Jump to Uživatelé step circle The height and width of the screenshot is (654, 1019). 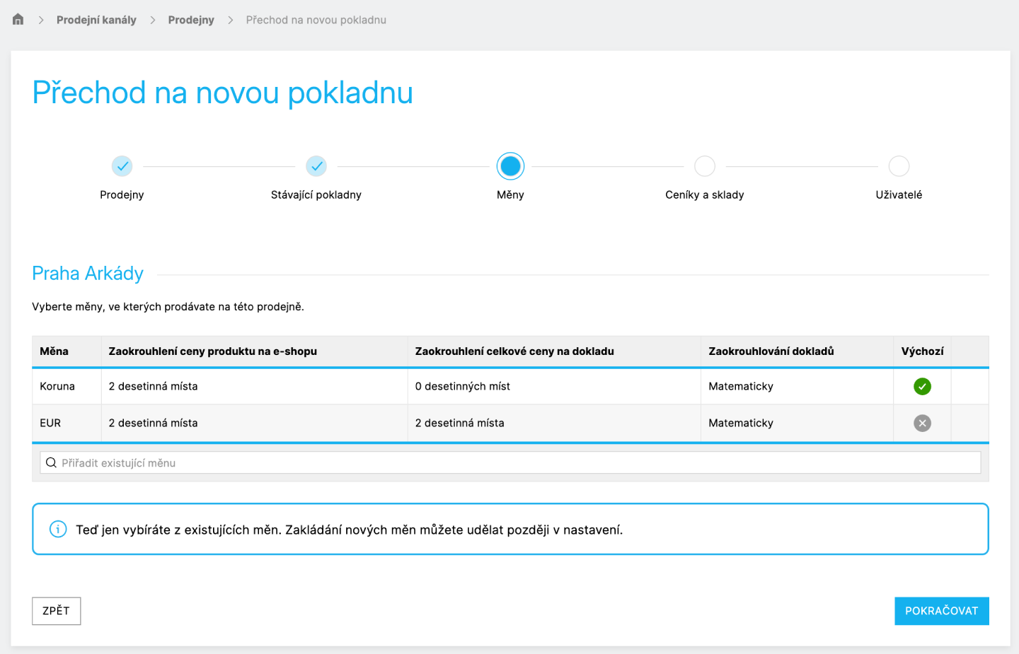[x=899, y=166]
